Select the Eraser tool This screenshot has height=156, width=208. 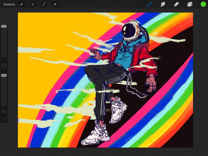click(176, 4)
